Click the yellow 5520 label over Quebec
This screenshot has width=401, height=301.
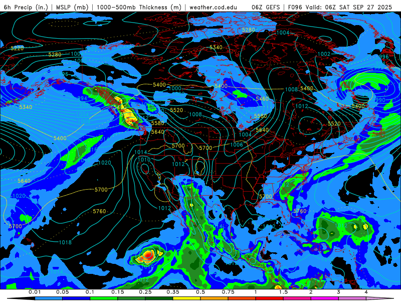(334, 123)
